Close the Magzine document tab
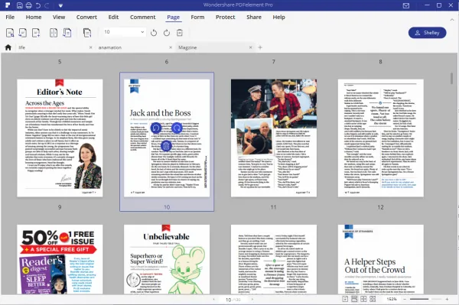The image size is (459, 305). [x=251, y=47]
